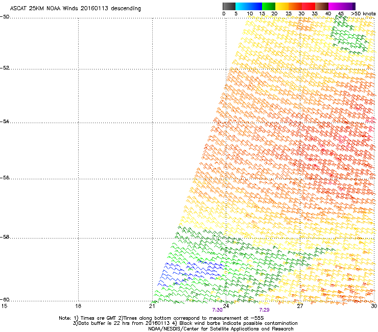
Task: Click the cyan-blue 5-15 knots legend swatch
Action: coord(249,6)
